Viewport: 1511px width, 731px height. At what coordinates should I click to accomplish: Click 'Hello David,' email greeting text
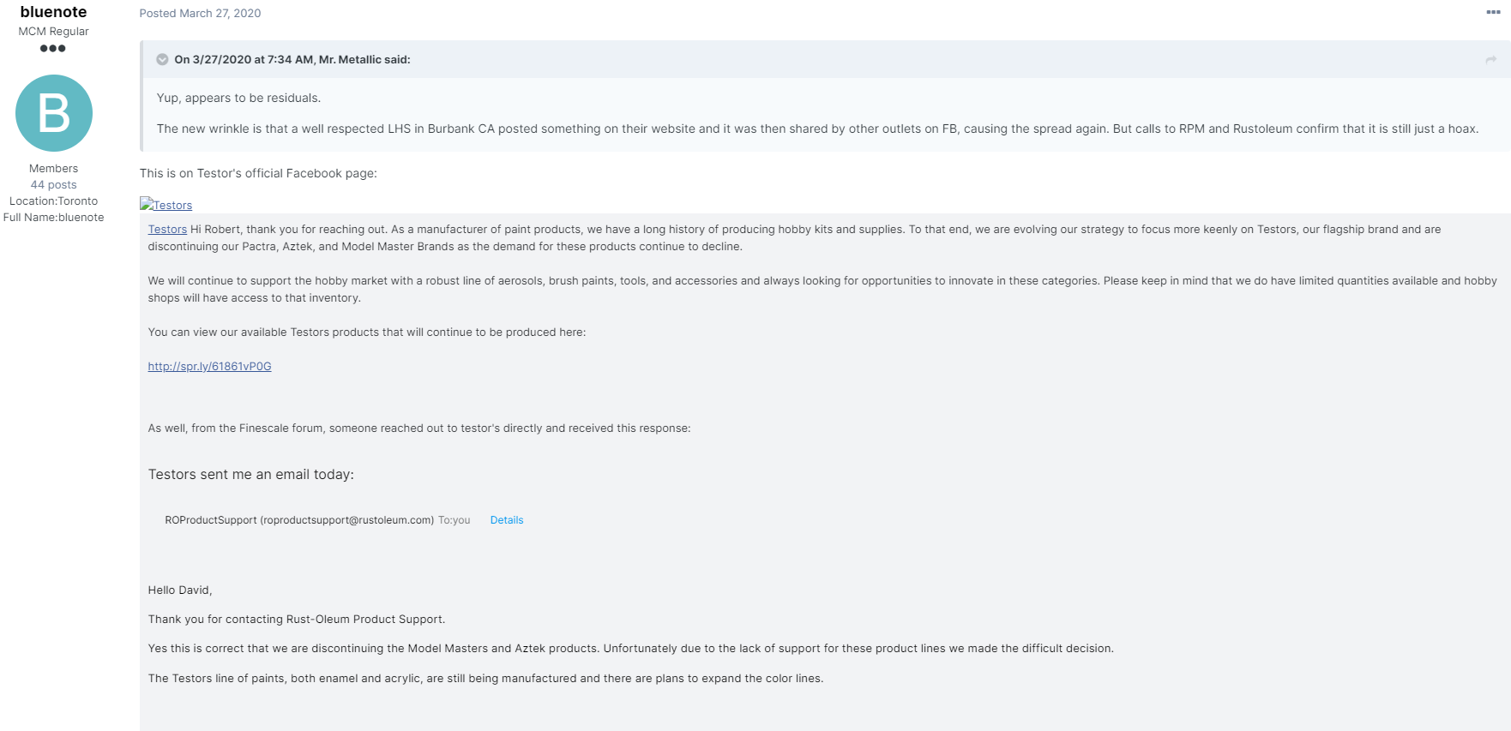click(180, 590)
